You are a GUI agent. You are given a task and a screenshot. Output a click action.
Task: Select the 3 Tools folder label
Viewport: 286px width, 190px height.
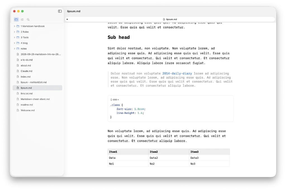coord(25,37)
